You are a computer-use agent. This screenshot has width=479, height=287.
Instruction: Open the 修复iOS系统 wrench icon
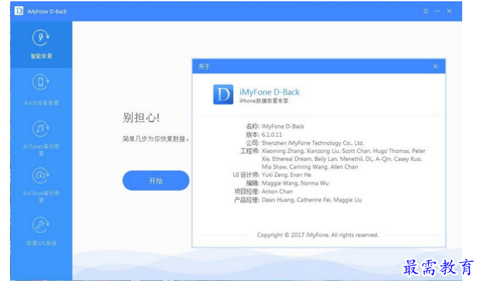point(41,225)
